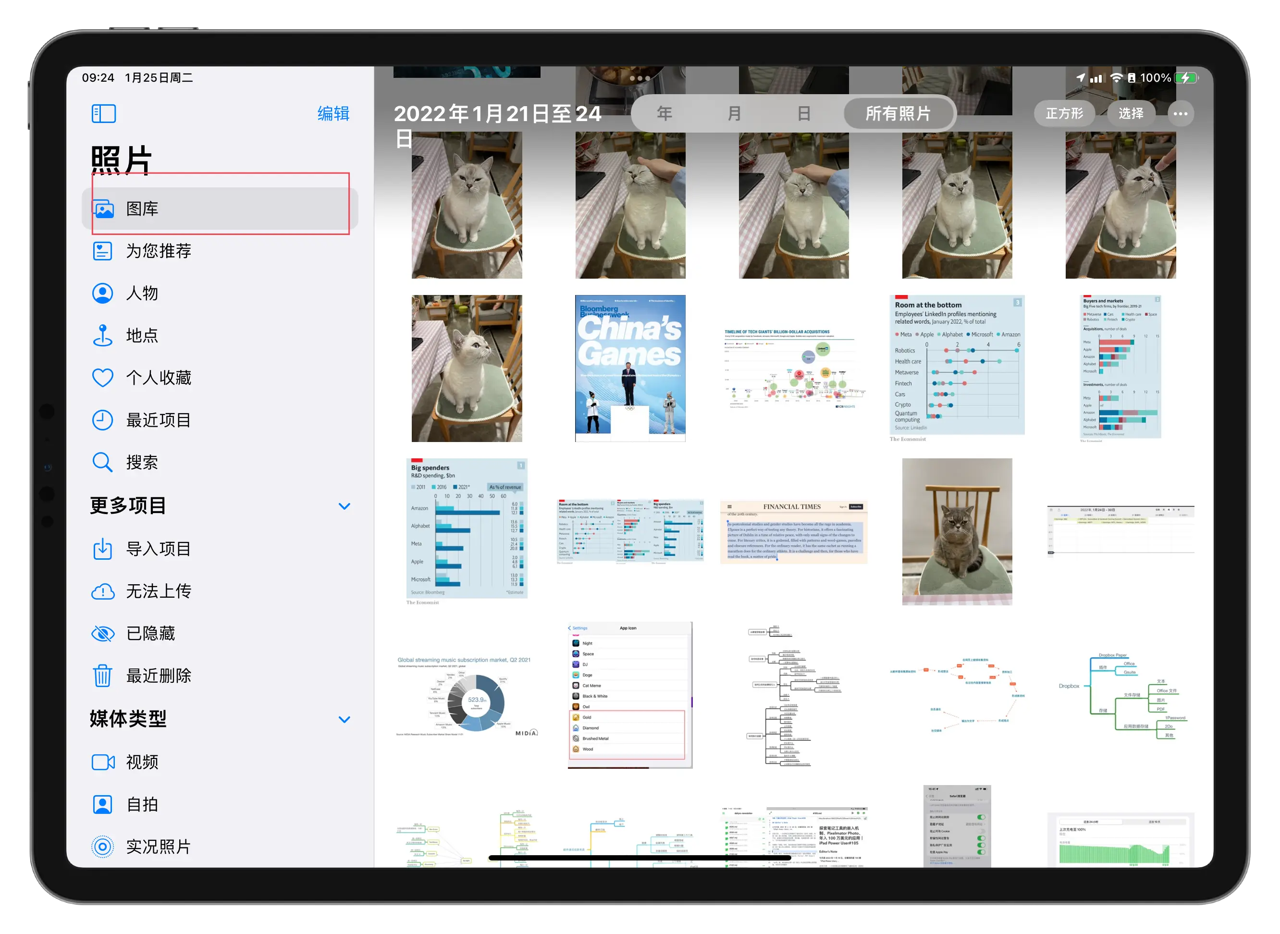1280x934 pixels.
Task: Open Big spenders R&D chart
Action: tap(467, 532)
